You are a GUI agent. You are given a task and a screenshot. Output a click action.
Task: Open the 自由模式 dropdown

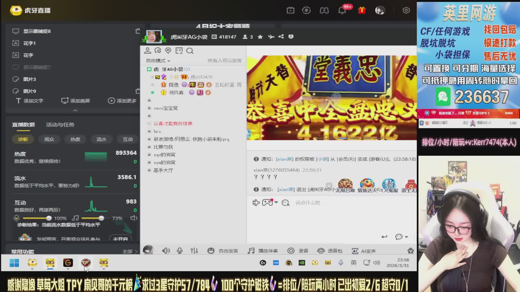coord(158,61)
